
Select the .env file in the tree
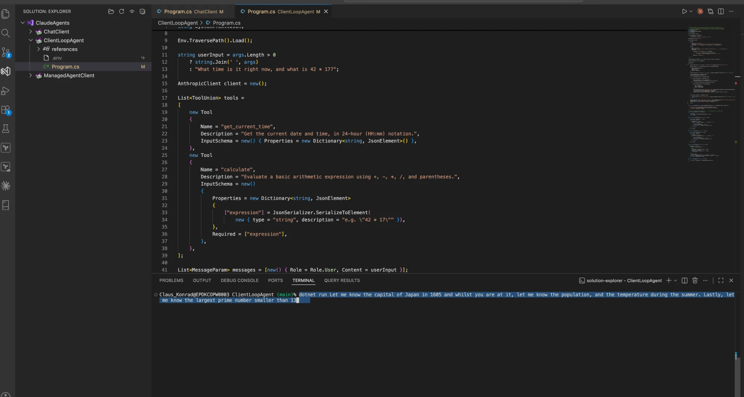pyautogui.click(x=83, y=58)
